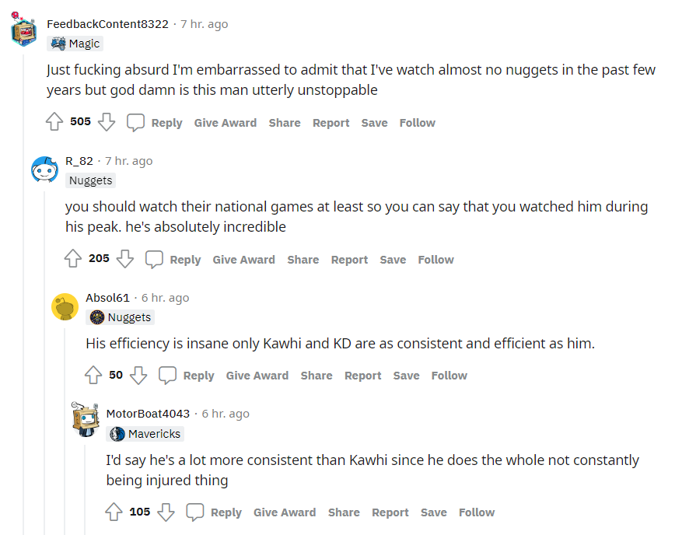This screenshot has height=535, width=682.
Task: Upvote FeedbackContent8322's comment
Action: coord(54,122)
